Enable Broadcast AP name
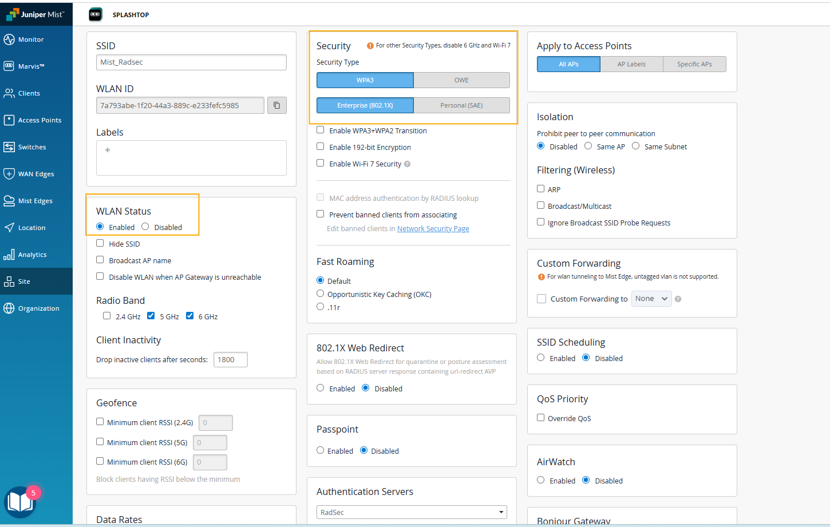The height and width of the screenshot is (527, 830). (100, 260)
